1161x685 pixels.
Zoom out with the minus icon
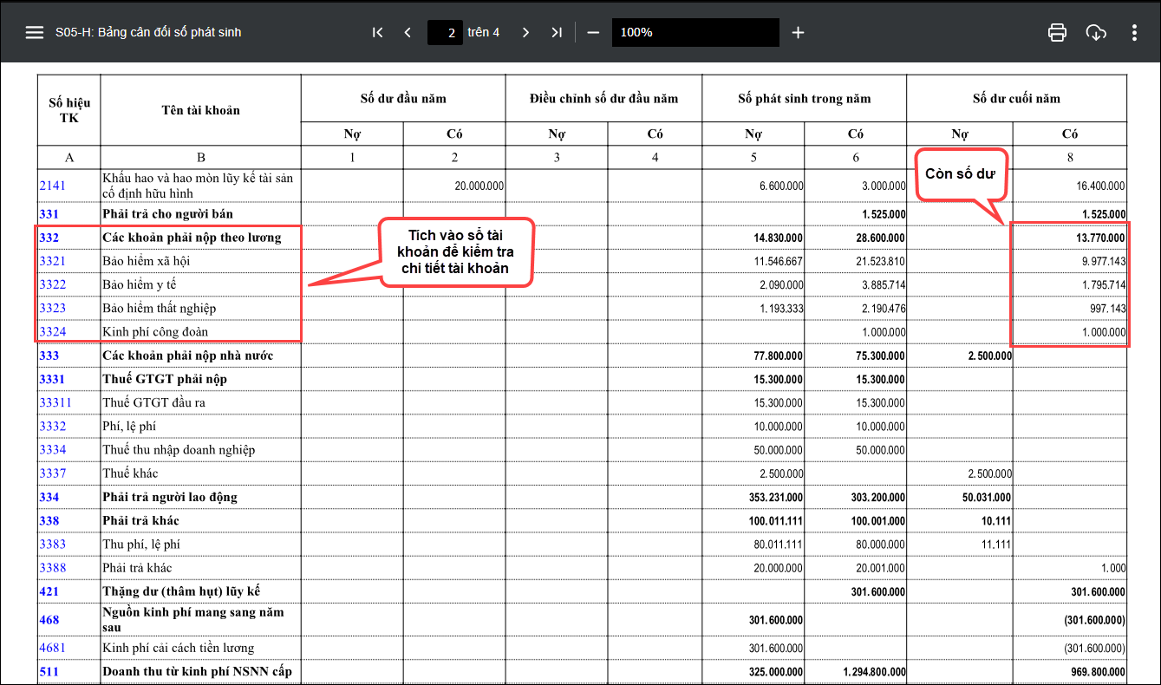pos(593,32)
